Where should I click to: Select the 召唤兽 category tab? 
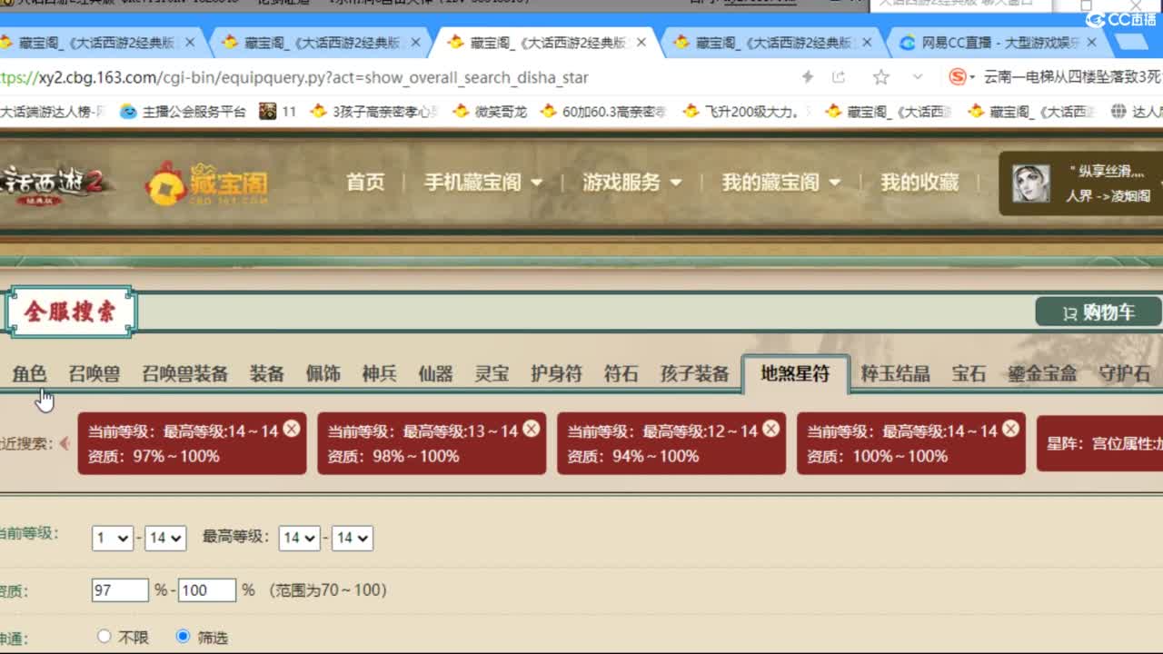[94, 373]
